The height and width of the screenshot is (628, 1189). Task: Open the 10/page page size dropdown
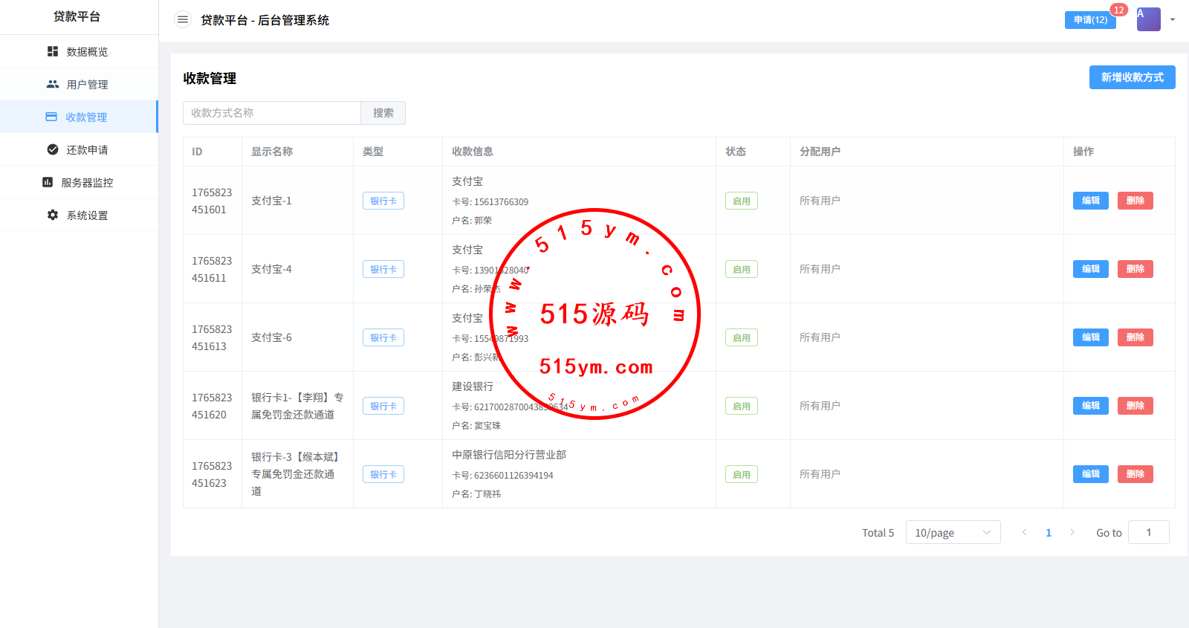pos(953,532)
